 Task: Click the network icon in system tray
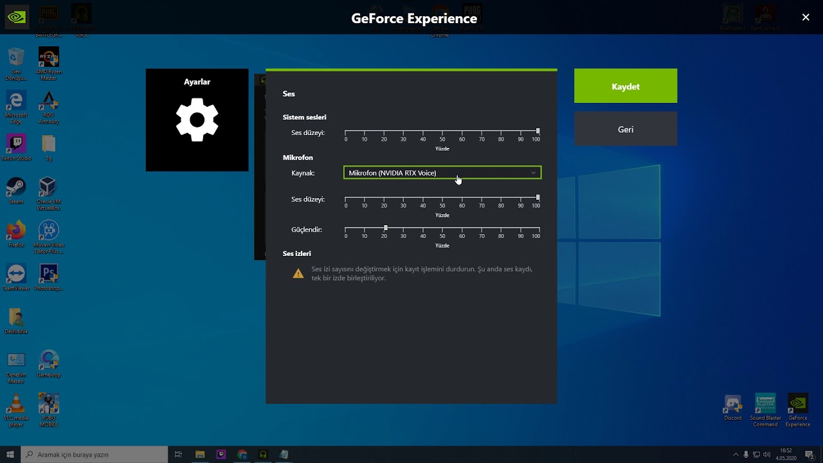(x=757, y=455)
